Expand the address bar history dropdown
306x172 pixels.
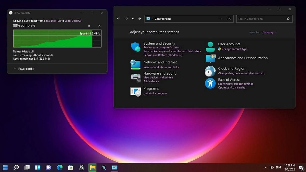221,19
